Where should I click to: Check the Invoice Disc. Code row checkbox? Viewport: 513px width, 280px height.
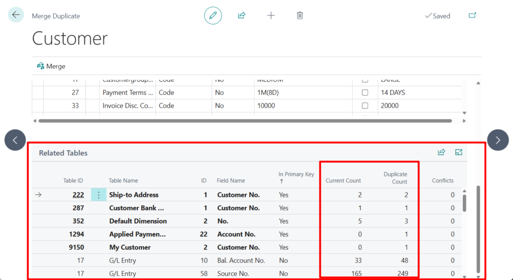(x=365, y=106)
